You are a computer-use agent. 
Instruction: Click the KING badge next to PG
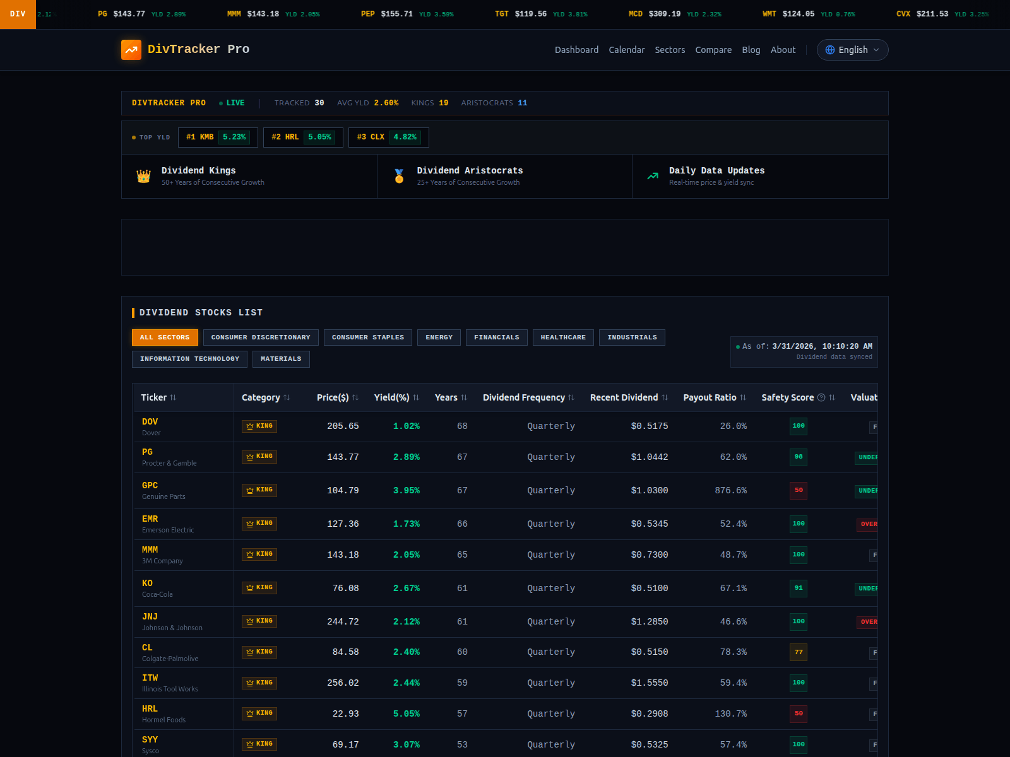(259, 457)
